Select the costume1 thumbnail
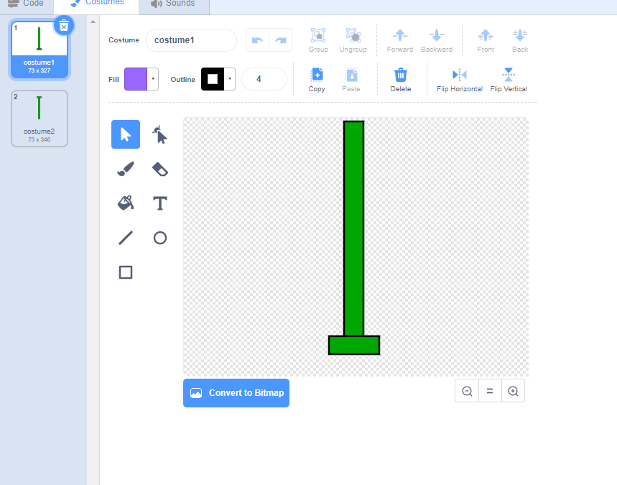Screen dimensions: 617x485 (40, 49)
